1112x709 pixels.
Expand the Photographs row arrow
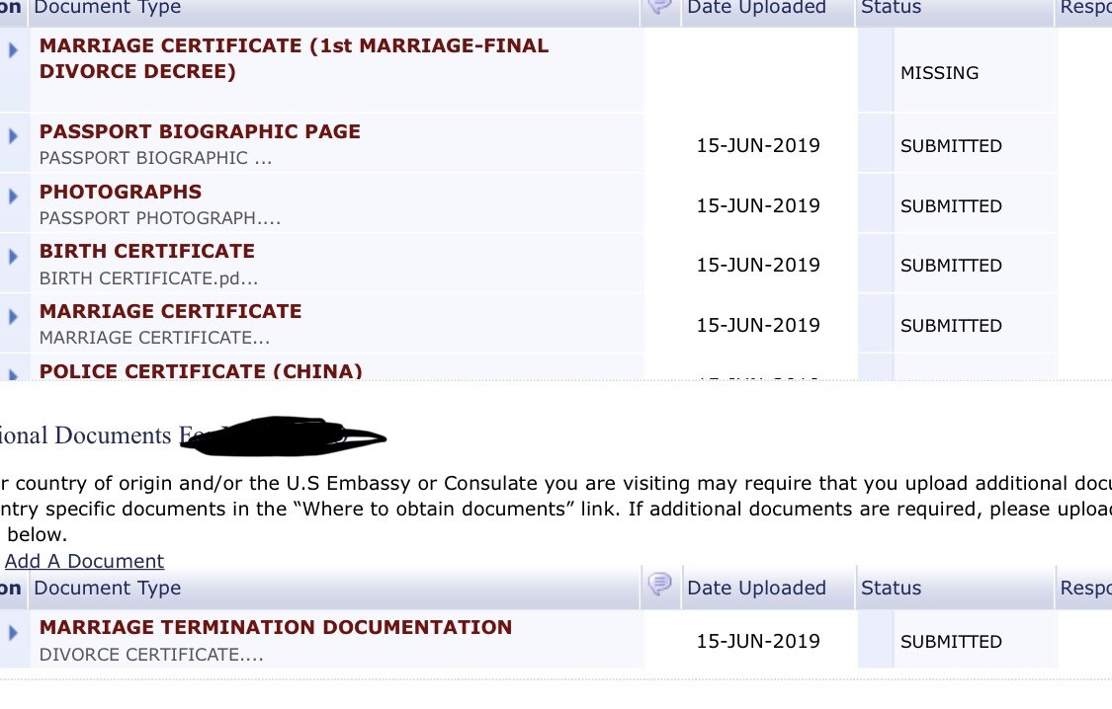[13, 197]
